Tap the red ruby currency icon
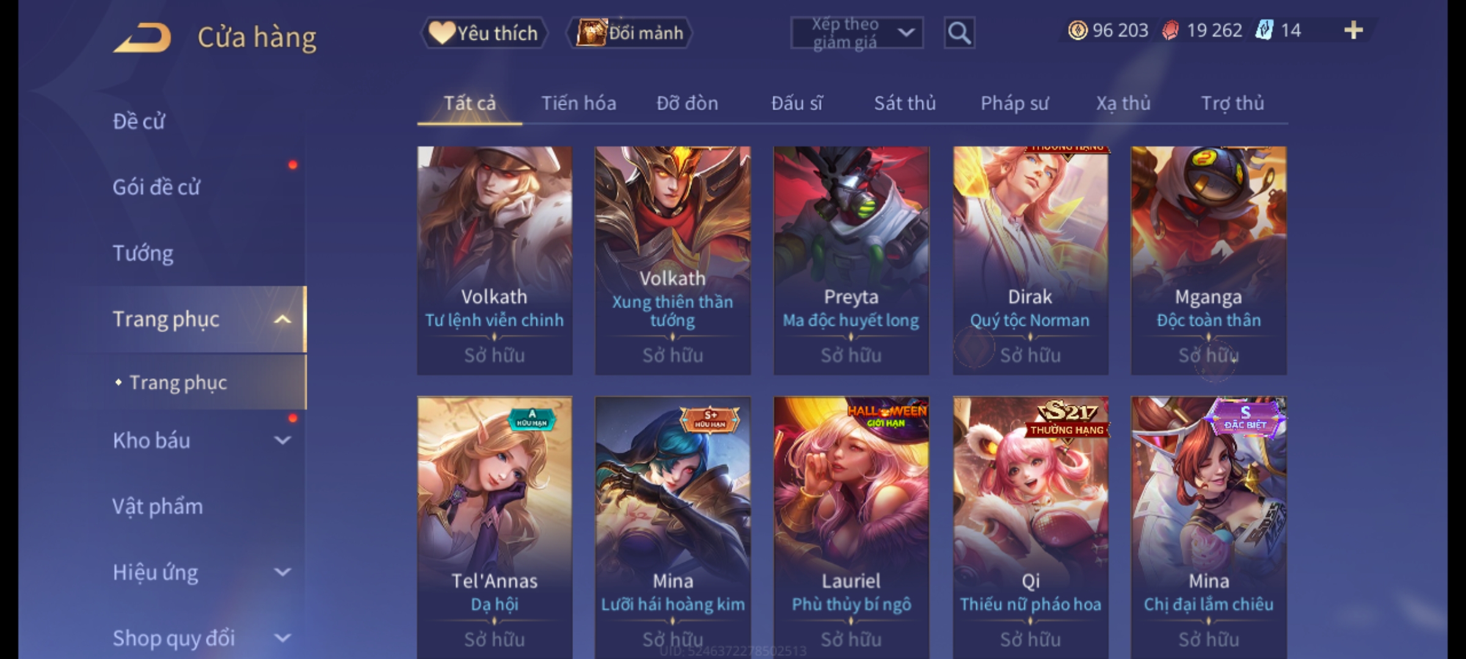The width and height of the screenshot is (1466, 659). (1170, 31)
